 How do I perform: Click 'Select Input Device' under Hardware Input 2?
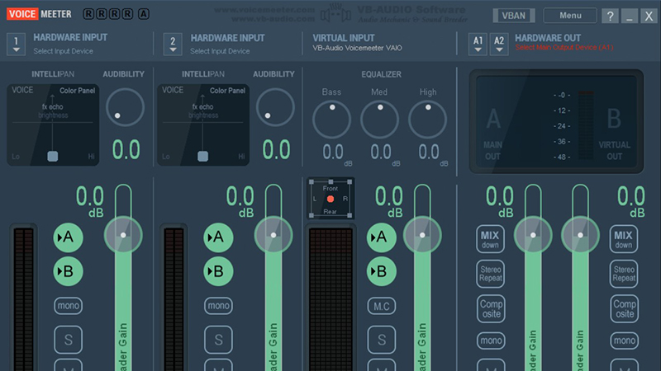point(220,51)
